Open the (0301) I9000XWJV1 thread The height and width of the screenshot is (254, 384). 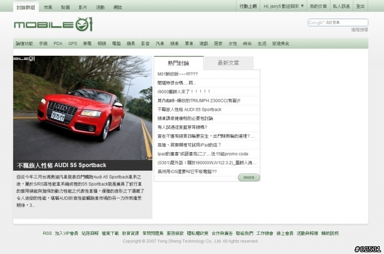point(207,162)
